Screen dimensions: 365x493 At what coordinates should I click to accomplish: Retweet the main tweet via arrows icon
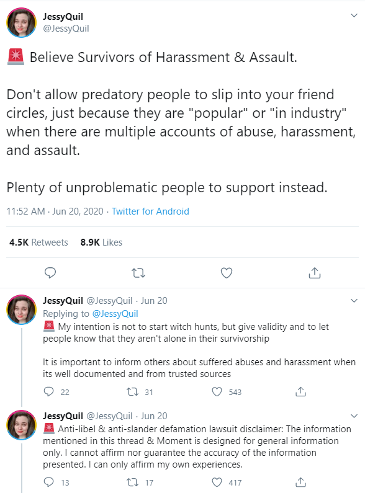click(x=138, y=273)
